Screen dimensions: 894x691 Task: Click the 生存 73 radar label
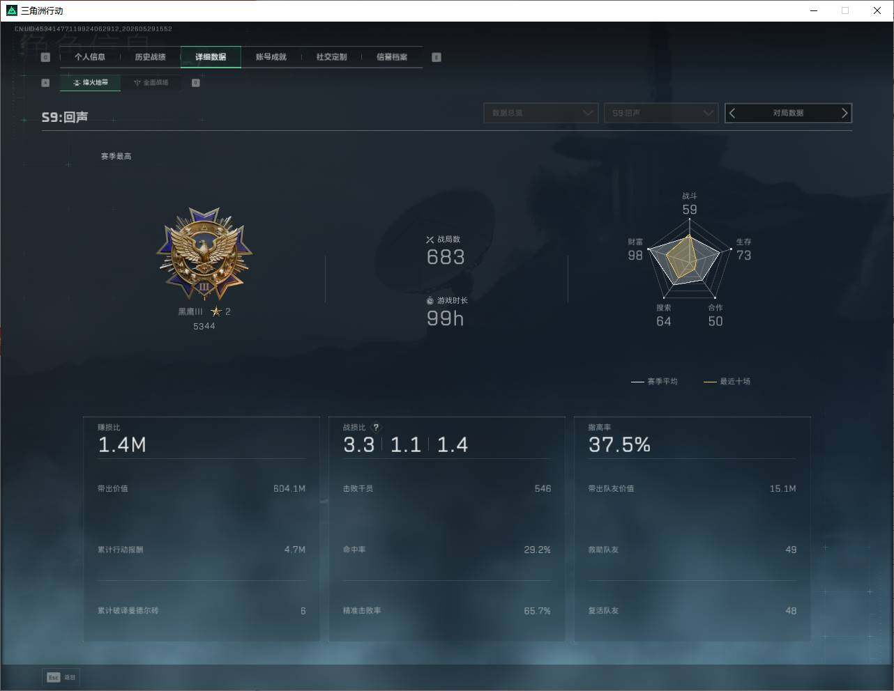(x=744, y=250)
